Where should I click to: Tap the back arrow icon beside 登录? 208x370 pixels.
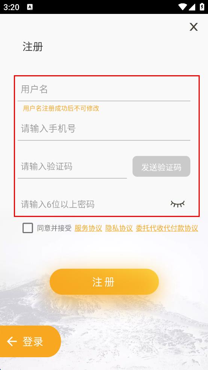point(12,341)
